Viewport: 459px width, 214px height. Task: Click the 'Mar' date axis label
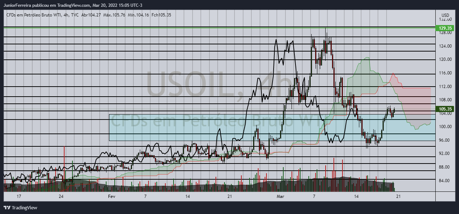pyautogui.click(x=280, y=196)
